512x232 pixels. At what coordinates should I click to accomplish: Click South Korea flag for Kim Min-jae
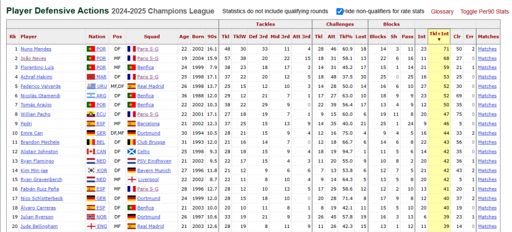(x=91, y=170)
